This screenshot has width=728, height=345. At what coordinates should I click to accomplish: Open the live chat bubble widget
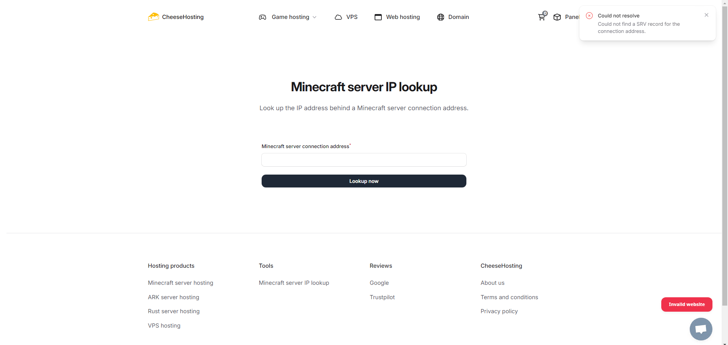point(701,329)
